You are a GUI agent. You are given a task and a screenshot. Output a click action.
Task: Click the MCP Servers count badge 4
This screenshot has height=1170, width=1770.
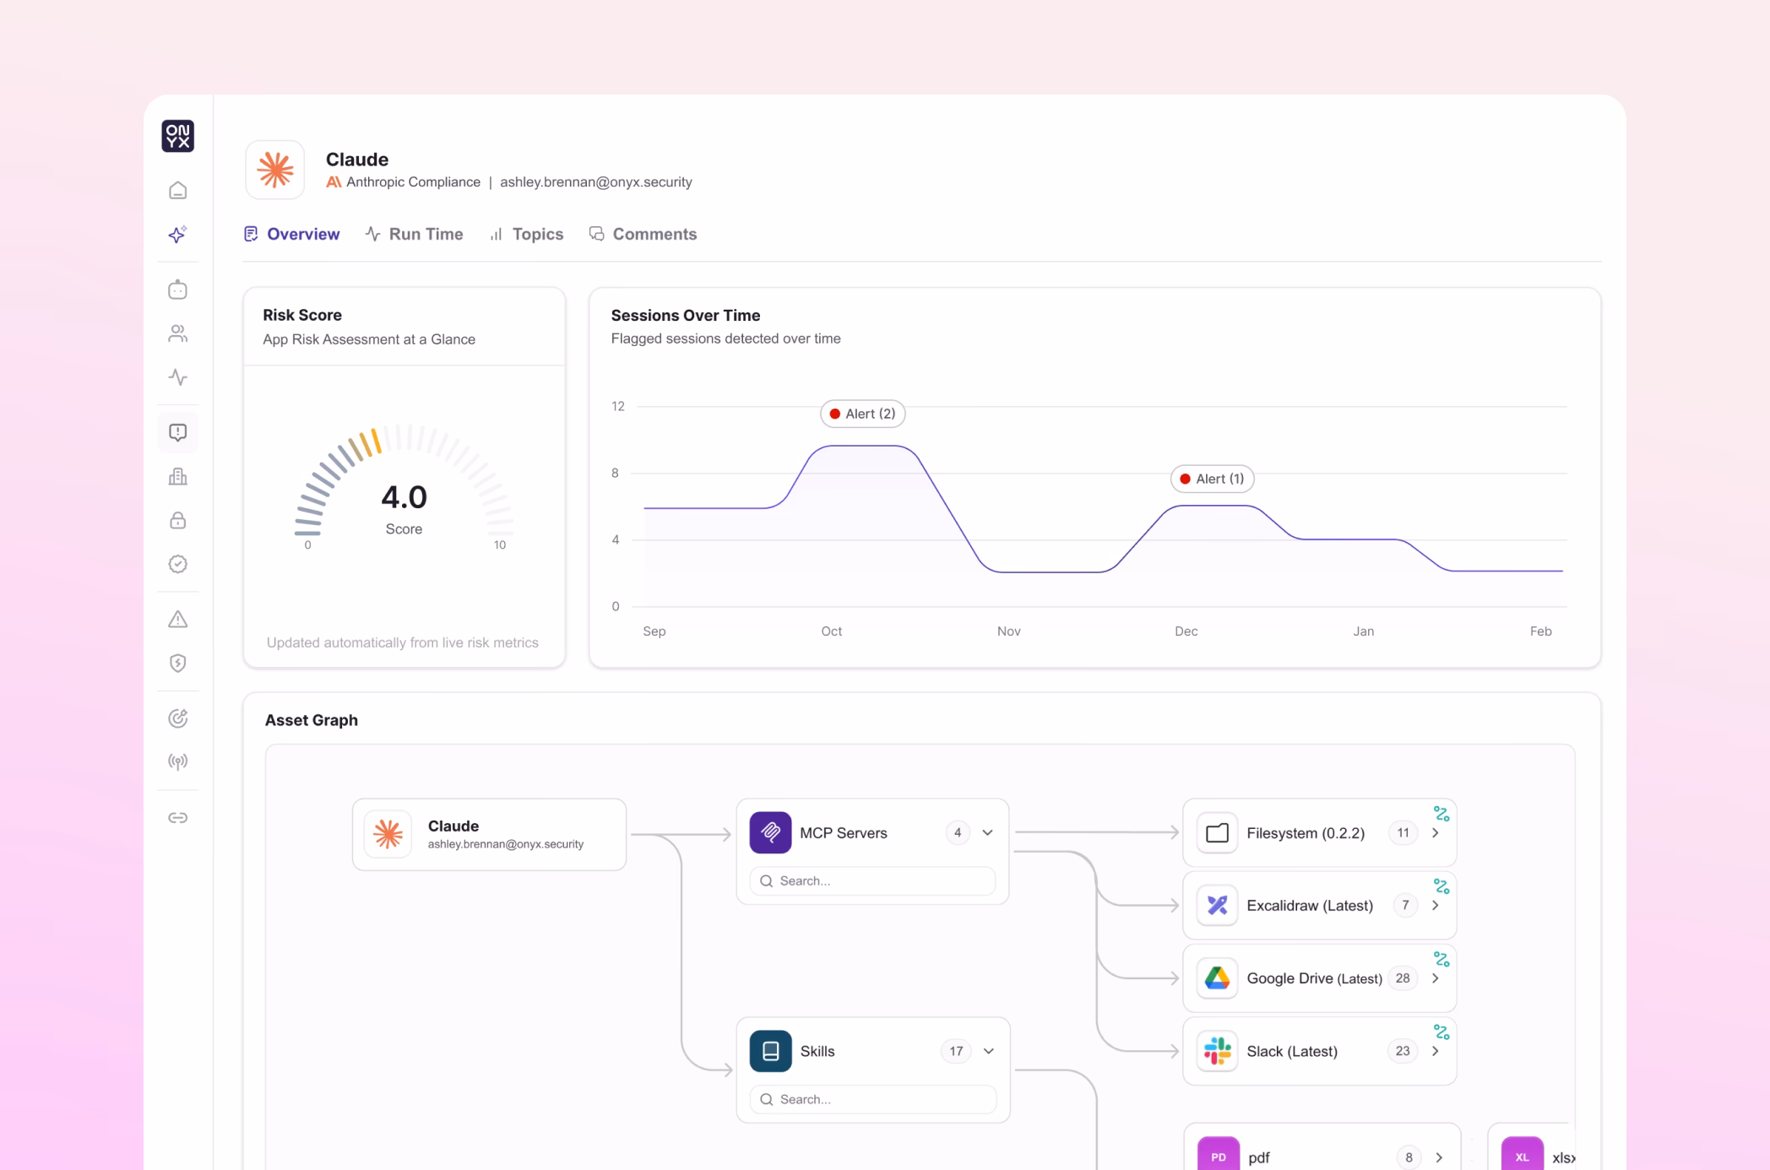tap(958, 833)
